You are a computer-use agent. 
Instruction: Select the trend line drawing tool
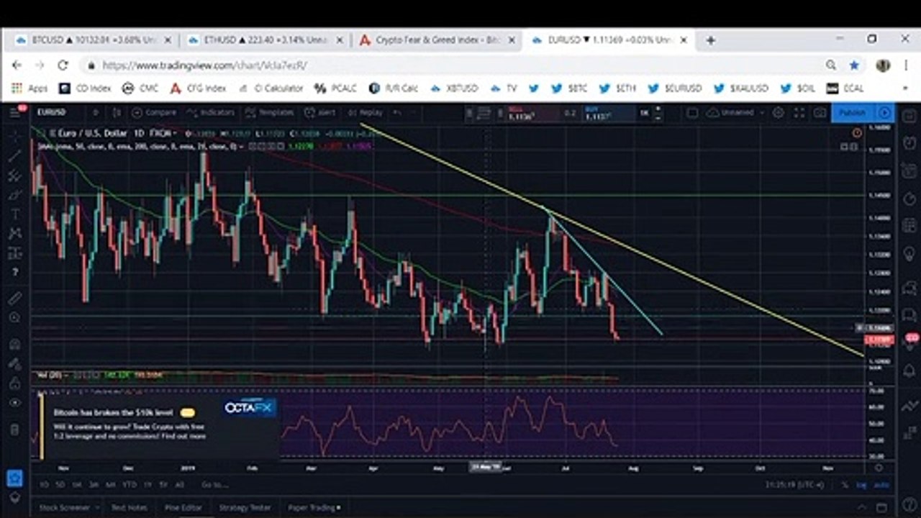tap(14, 156)
